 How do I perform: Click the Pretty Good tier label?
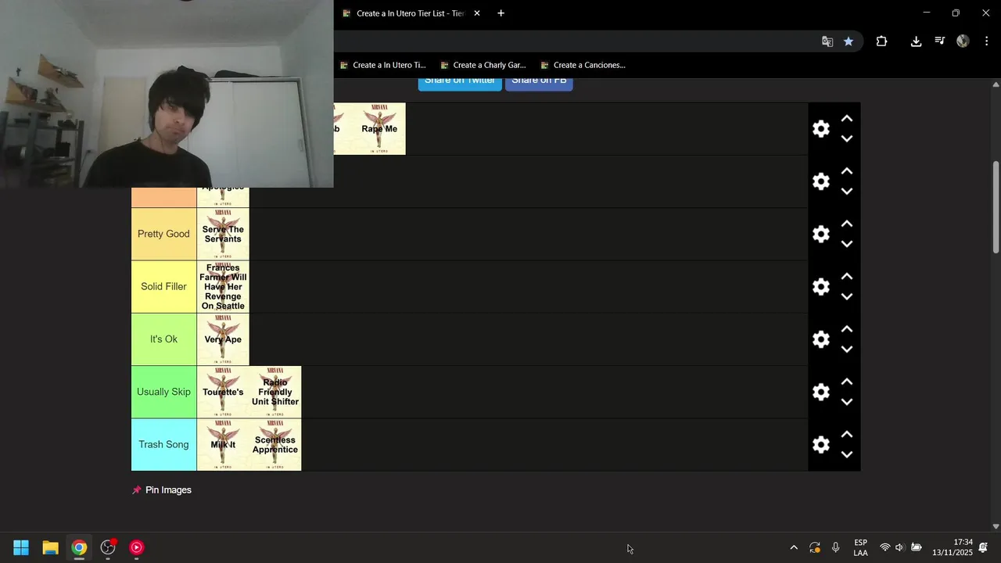tap(163, 234)
